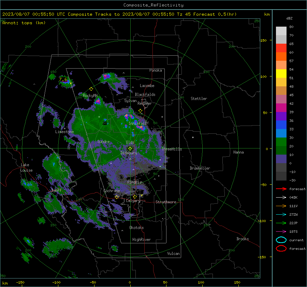This screenshot has width=307, height=287.
Task: Click the Lake Louise label
Action: pyautogui.click(x=26, y=168)
